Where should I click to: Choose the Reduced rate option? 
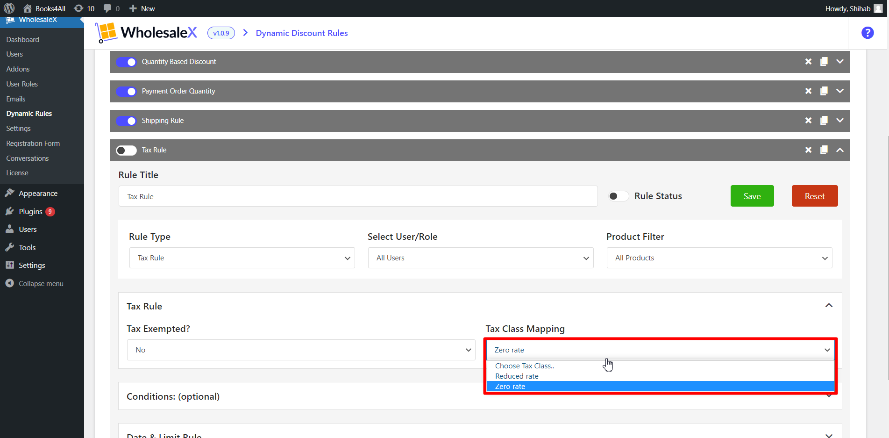click(x=661, y=376)
